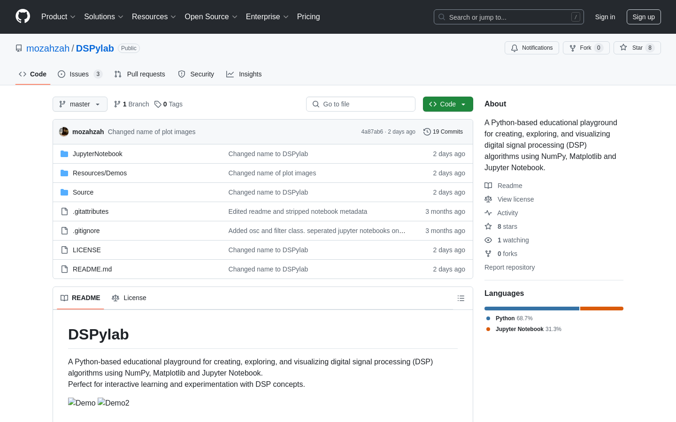This screenshot has height=422, width=676.
Task: Click the Jupyter Notebook language bar segment
Action: (602, 309)
